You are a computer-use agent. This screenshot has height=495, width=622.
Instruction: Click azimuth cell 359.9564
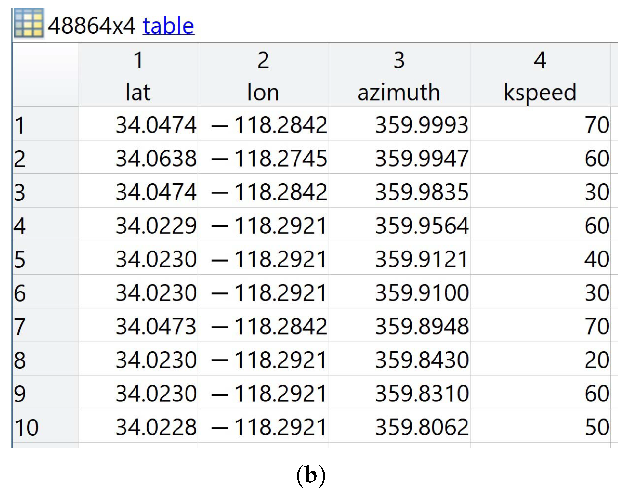pyautogui.click(x=421, y=225)
